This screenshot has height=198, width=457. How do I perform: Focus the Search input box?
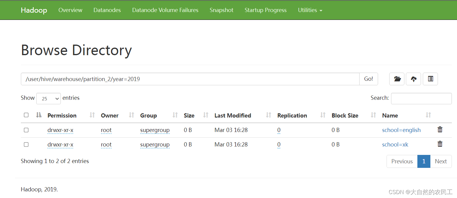click(421, 99)
